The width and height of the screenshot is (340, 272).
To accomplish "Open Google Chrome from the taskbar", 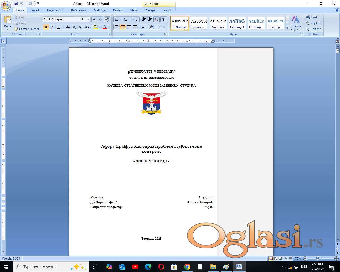I will 187,267.
